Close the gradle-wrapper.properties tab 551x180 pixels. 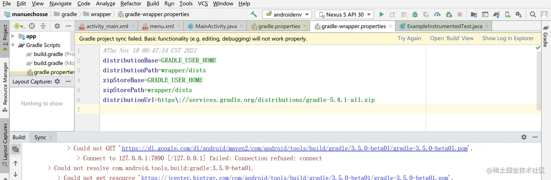coord(391,26)
